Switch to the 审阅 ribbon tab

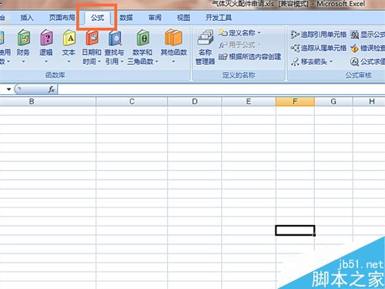click(155, 18)
